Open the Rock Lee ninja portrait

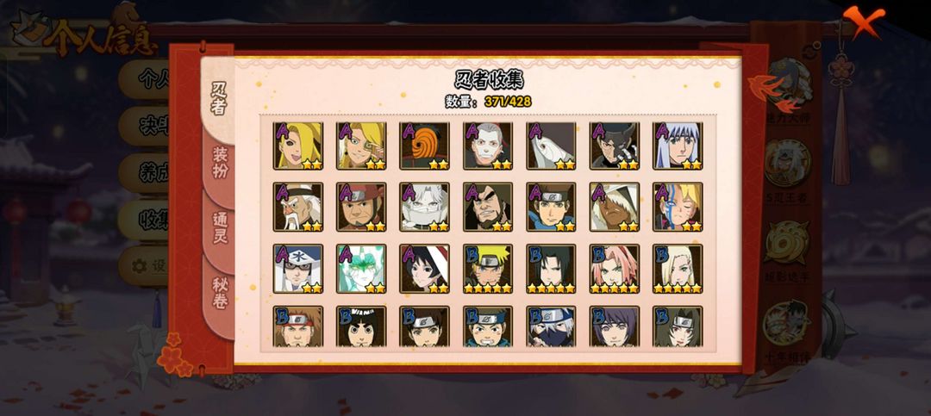(361, 326)
